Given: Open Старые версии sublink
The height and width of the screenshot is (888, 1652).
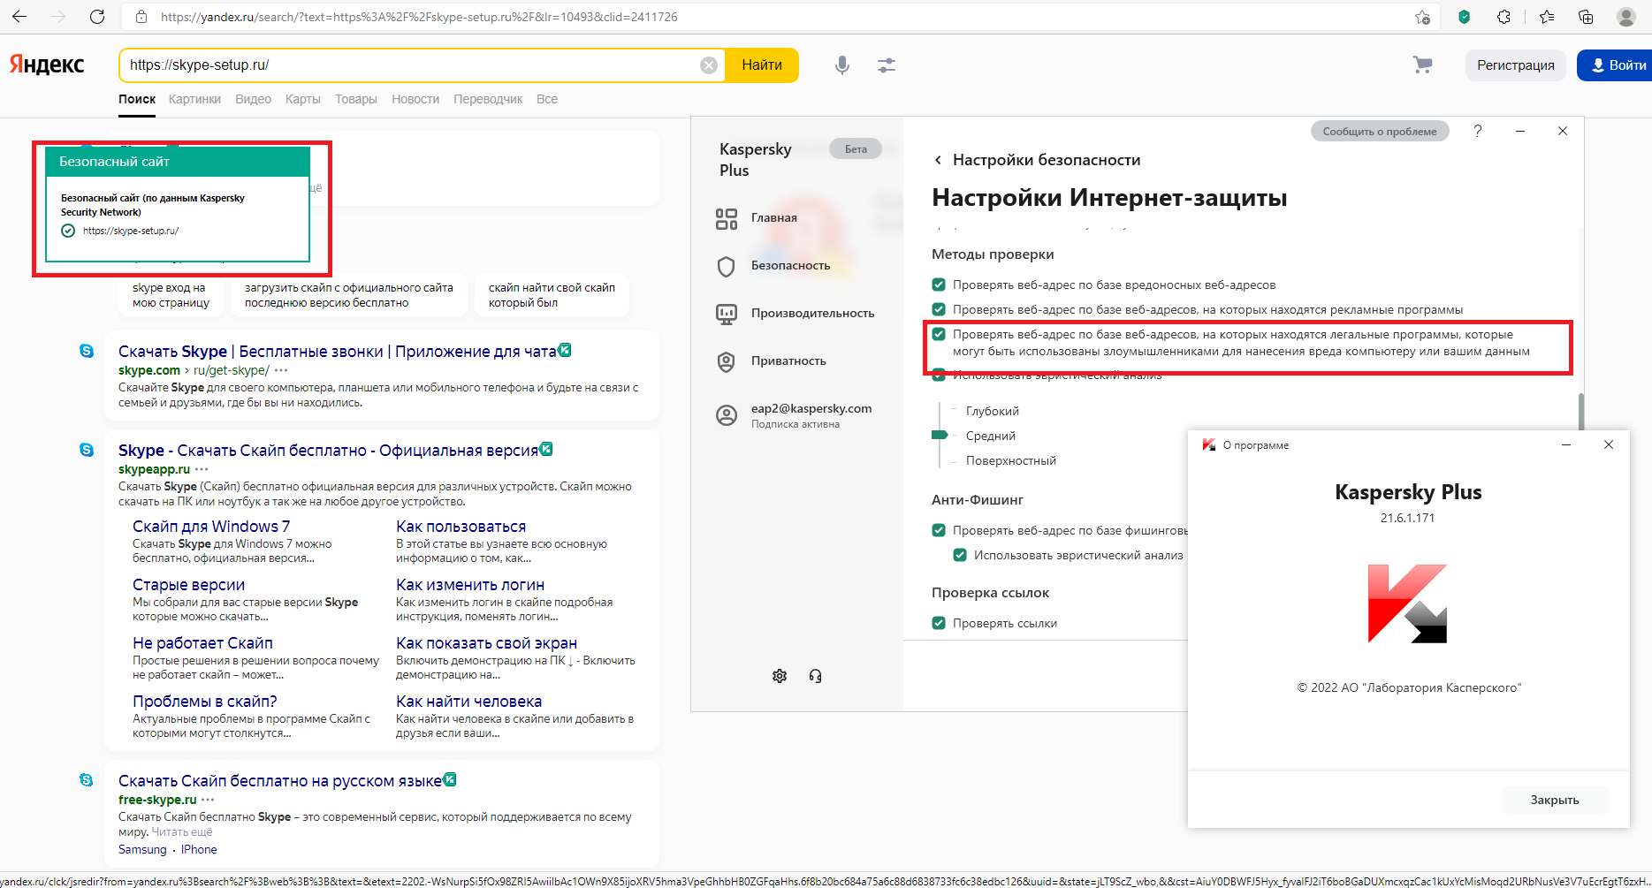Looking at the screenshot, I should (x=188, y=585).
